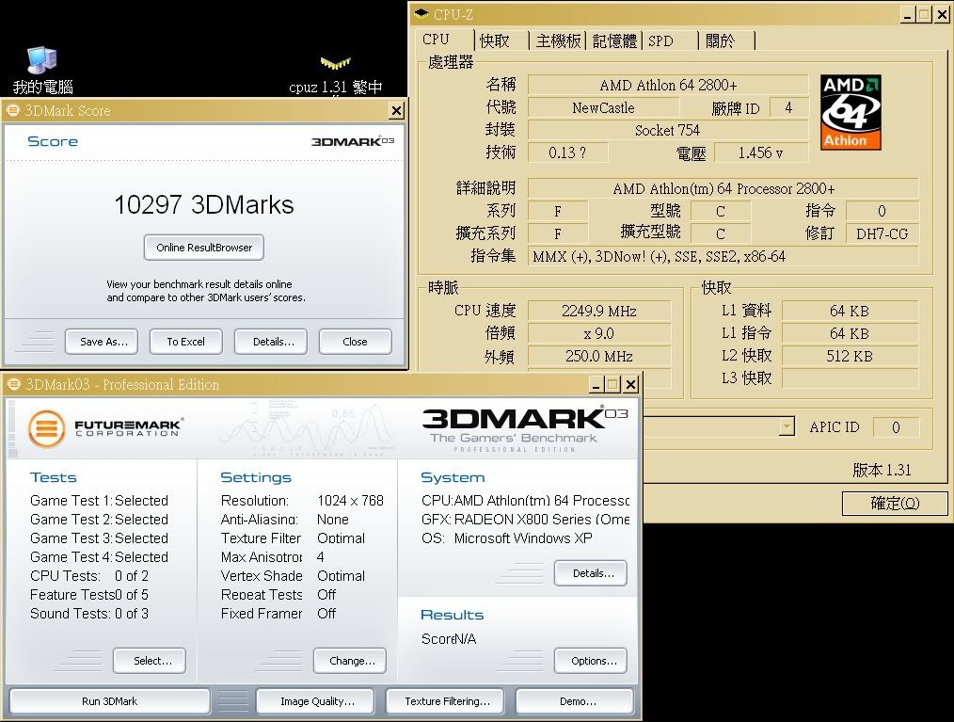The image size is (954, 722).
Task: Click Save As... in the Score dialog
Action: point(102,342)
